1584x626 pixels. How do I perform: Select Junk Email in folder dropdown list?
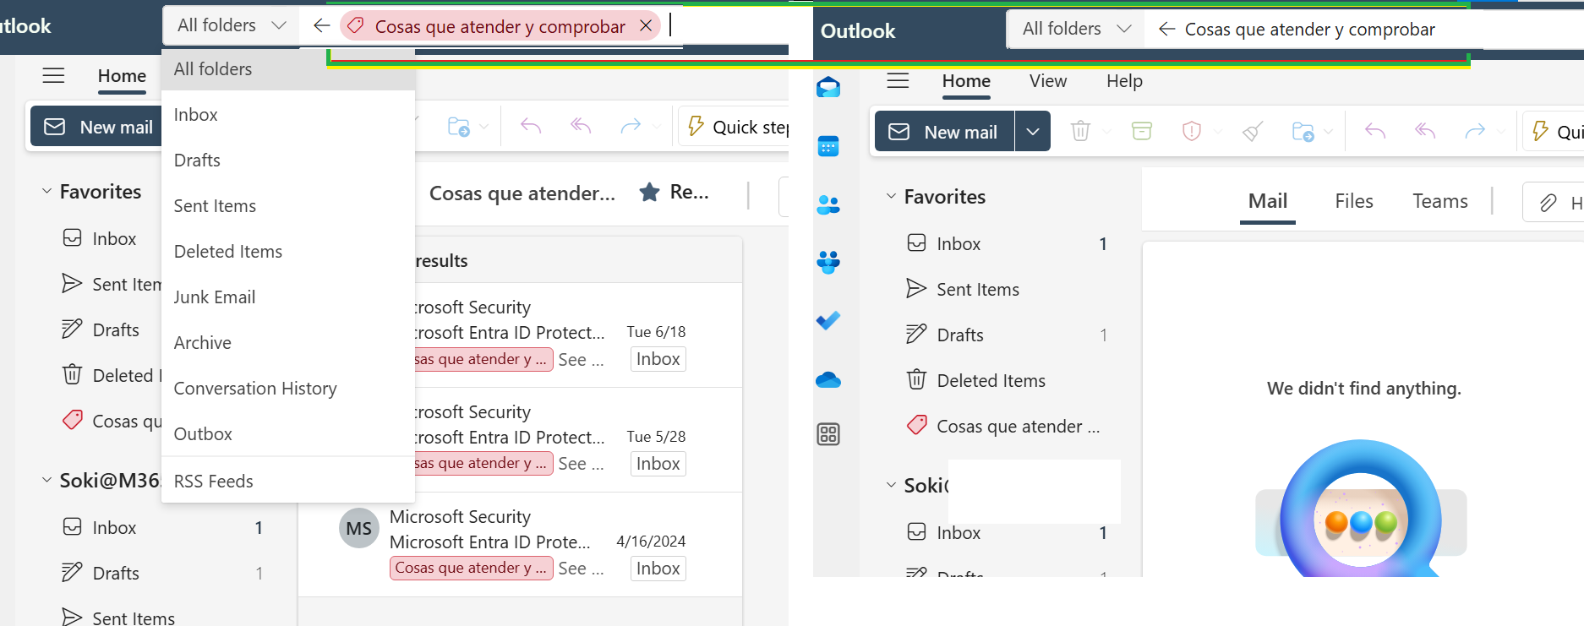[x=287, y=297]
